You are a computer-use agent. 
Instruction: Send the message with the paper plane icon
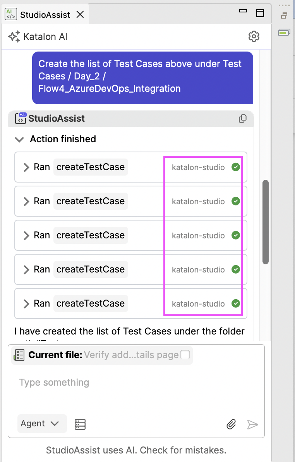coord(252,424)
